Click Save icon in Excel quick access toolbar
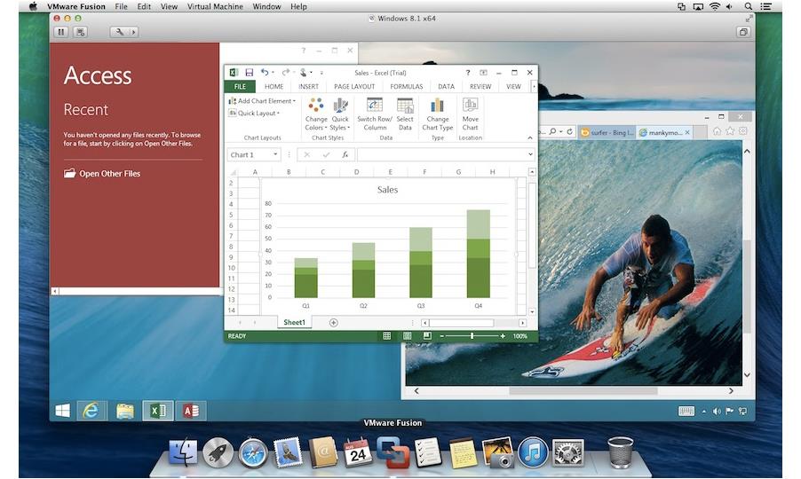Image resolution: width=801 pixels, height=479 pixels. (x=250, y=73)
